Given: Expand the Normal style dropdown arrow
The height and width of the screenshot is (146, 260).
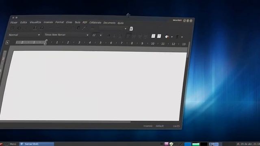Looking at the screenshot, I should click(x=39, y=35).
